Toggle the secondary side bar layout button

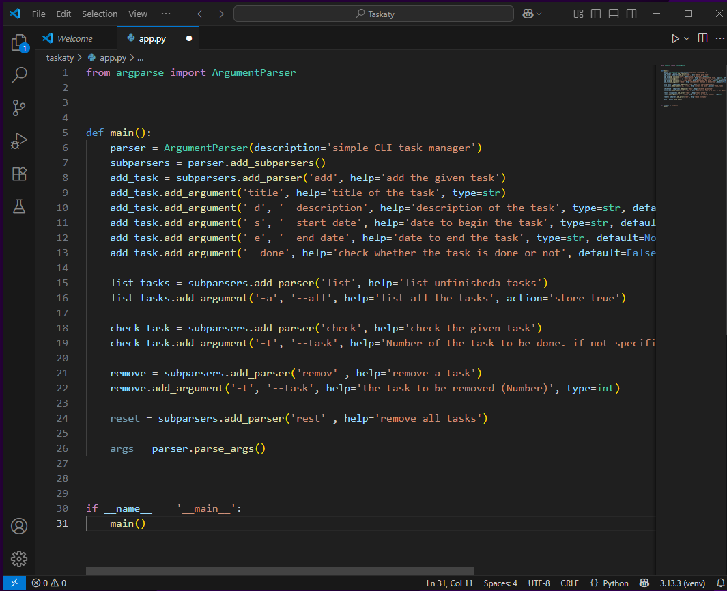631,14
